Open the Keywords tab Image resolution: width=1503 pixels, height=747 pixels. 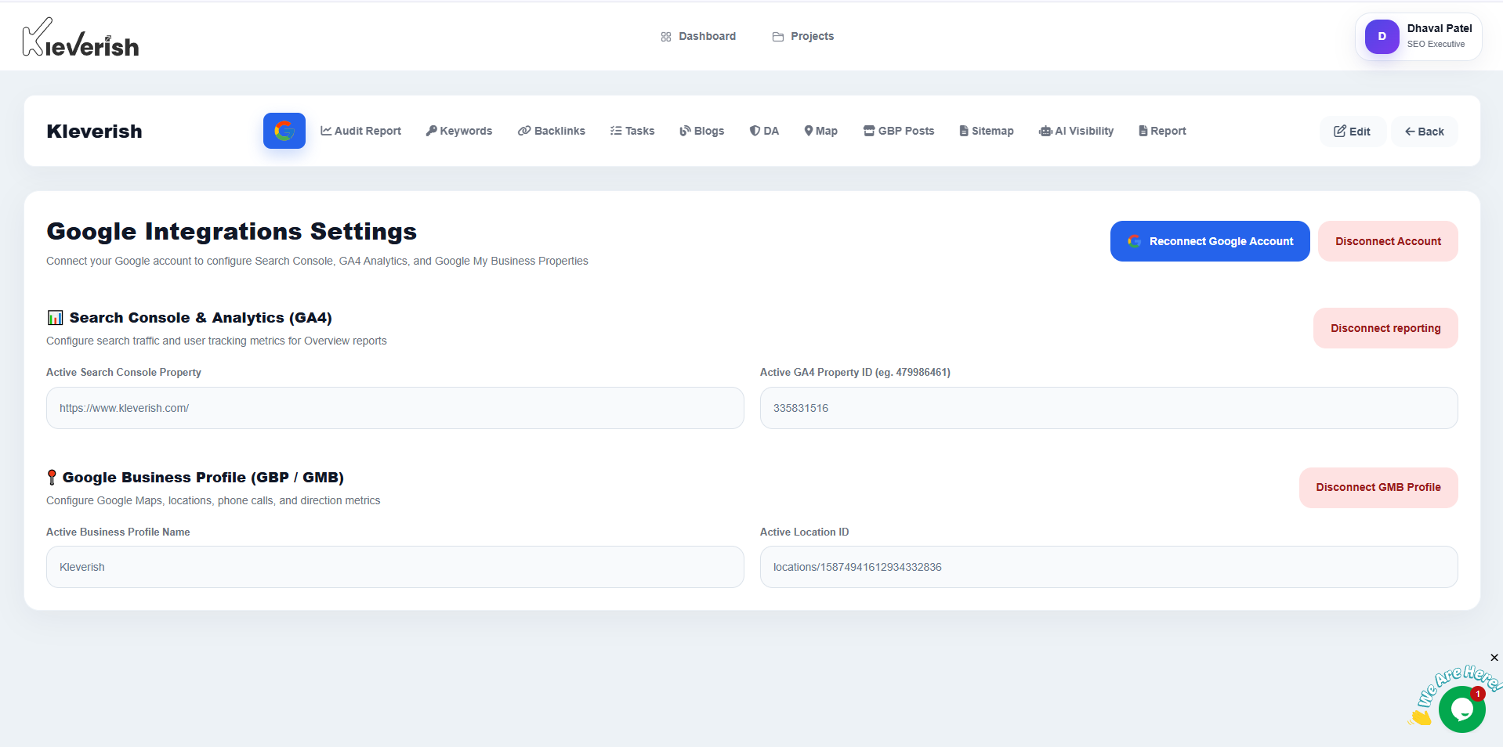(x=459, y=131)
